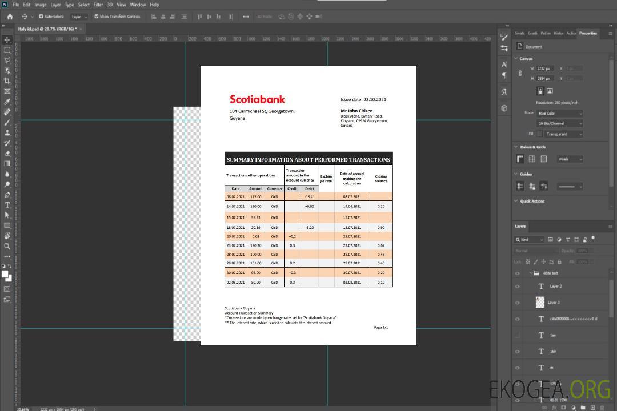This screenshot has height=411, width=617.
Task: Open the Auto-Select 'Layer' dropdown
Action: click(79, 17)
